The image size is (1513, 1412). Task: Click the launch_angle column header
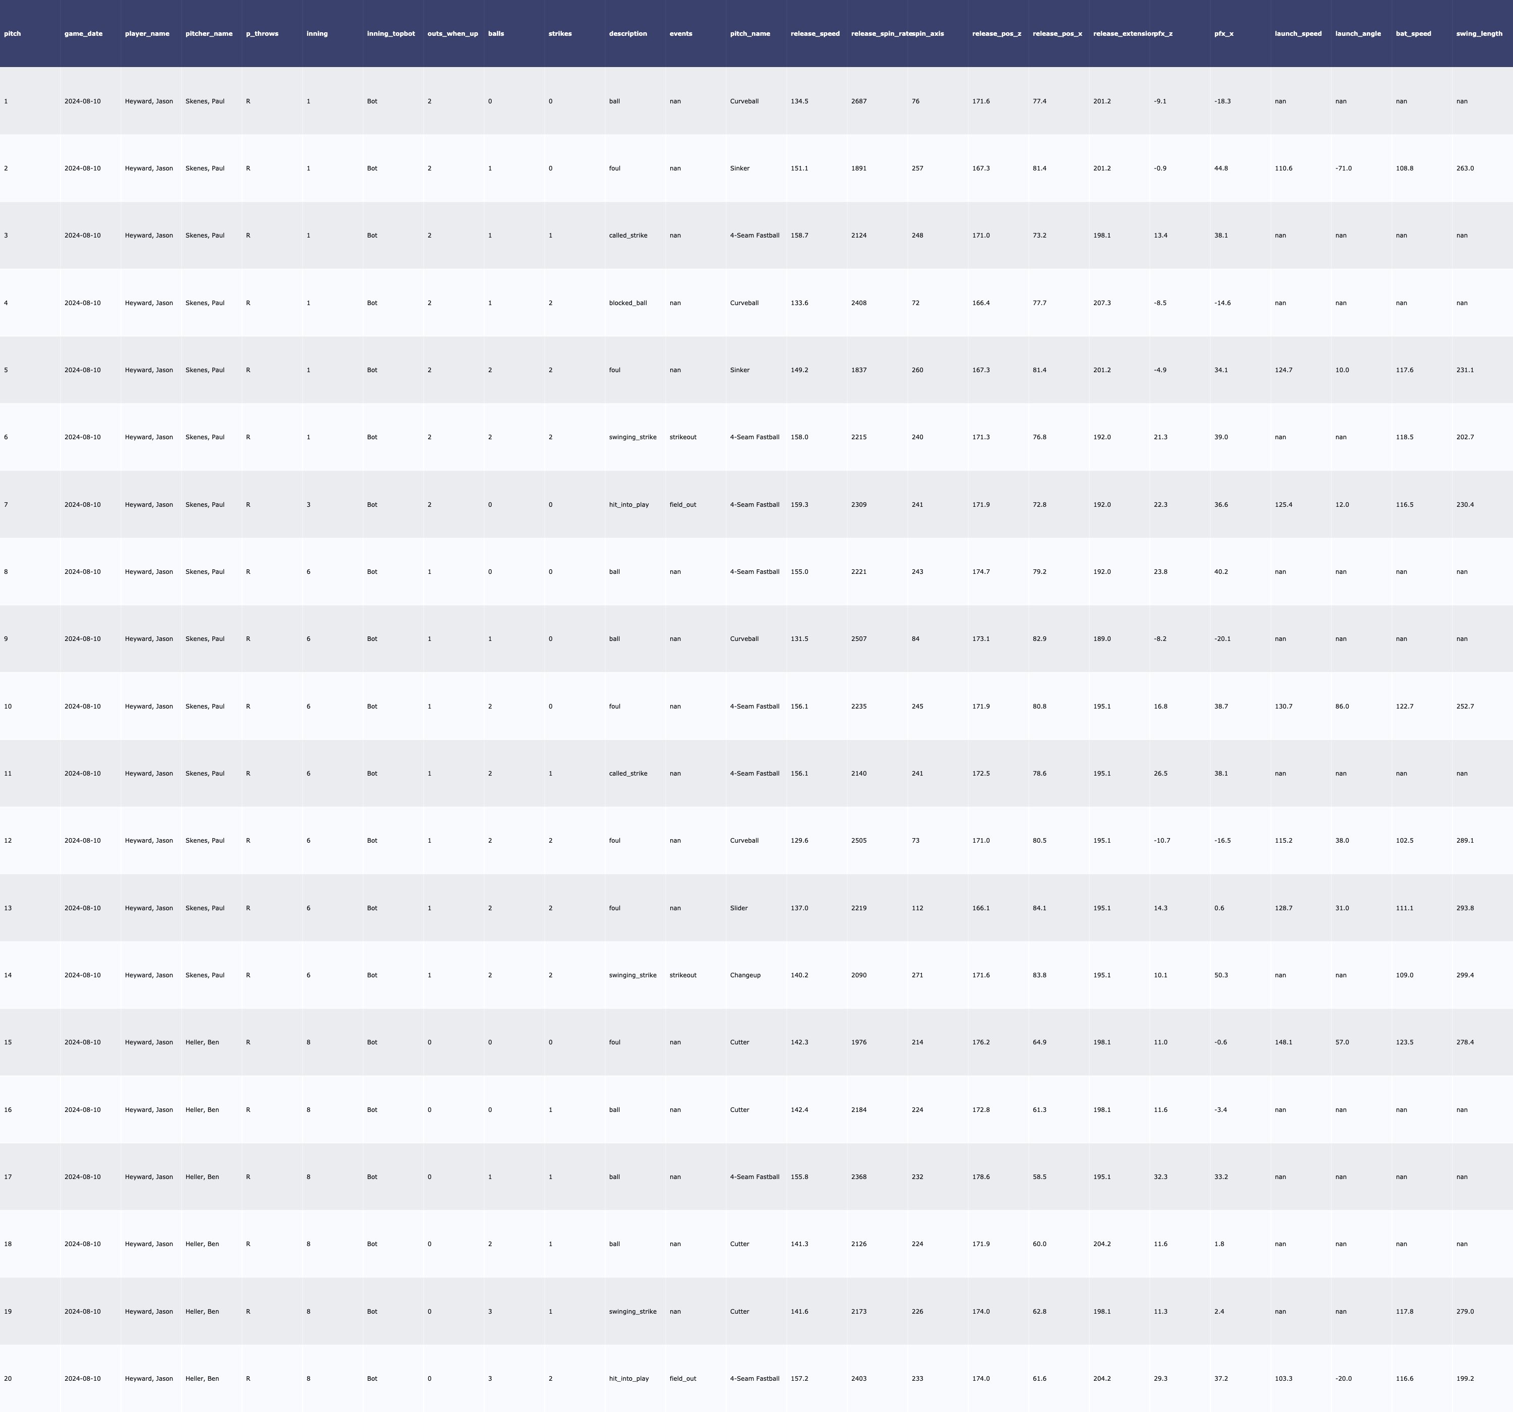click(1358, 33)
